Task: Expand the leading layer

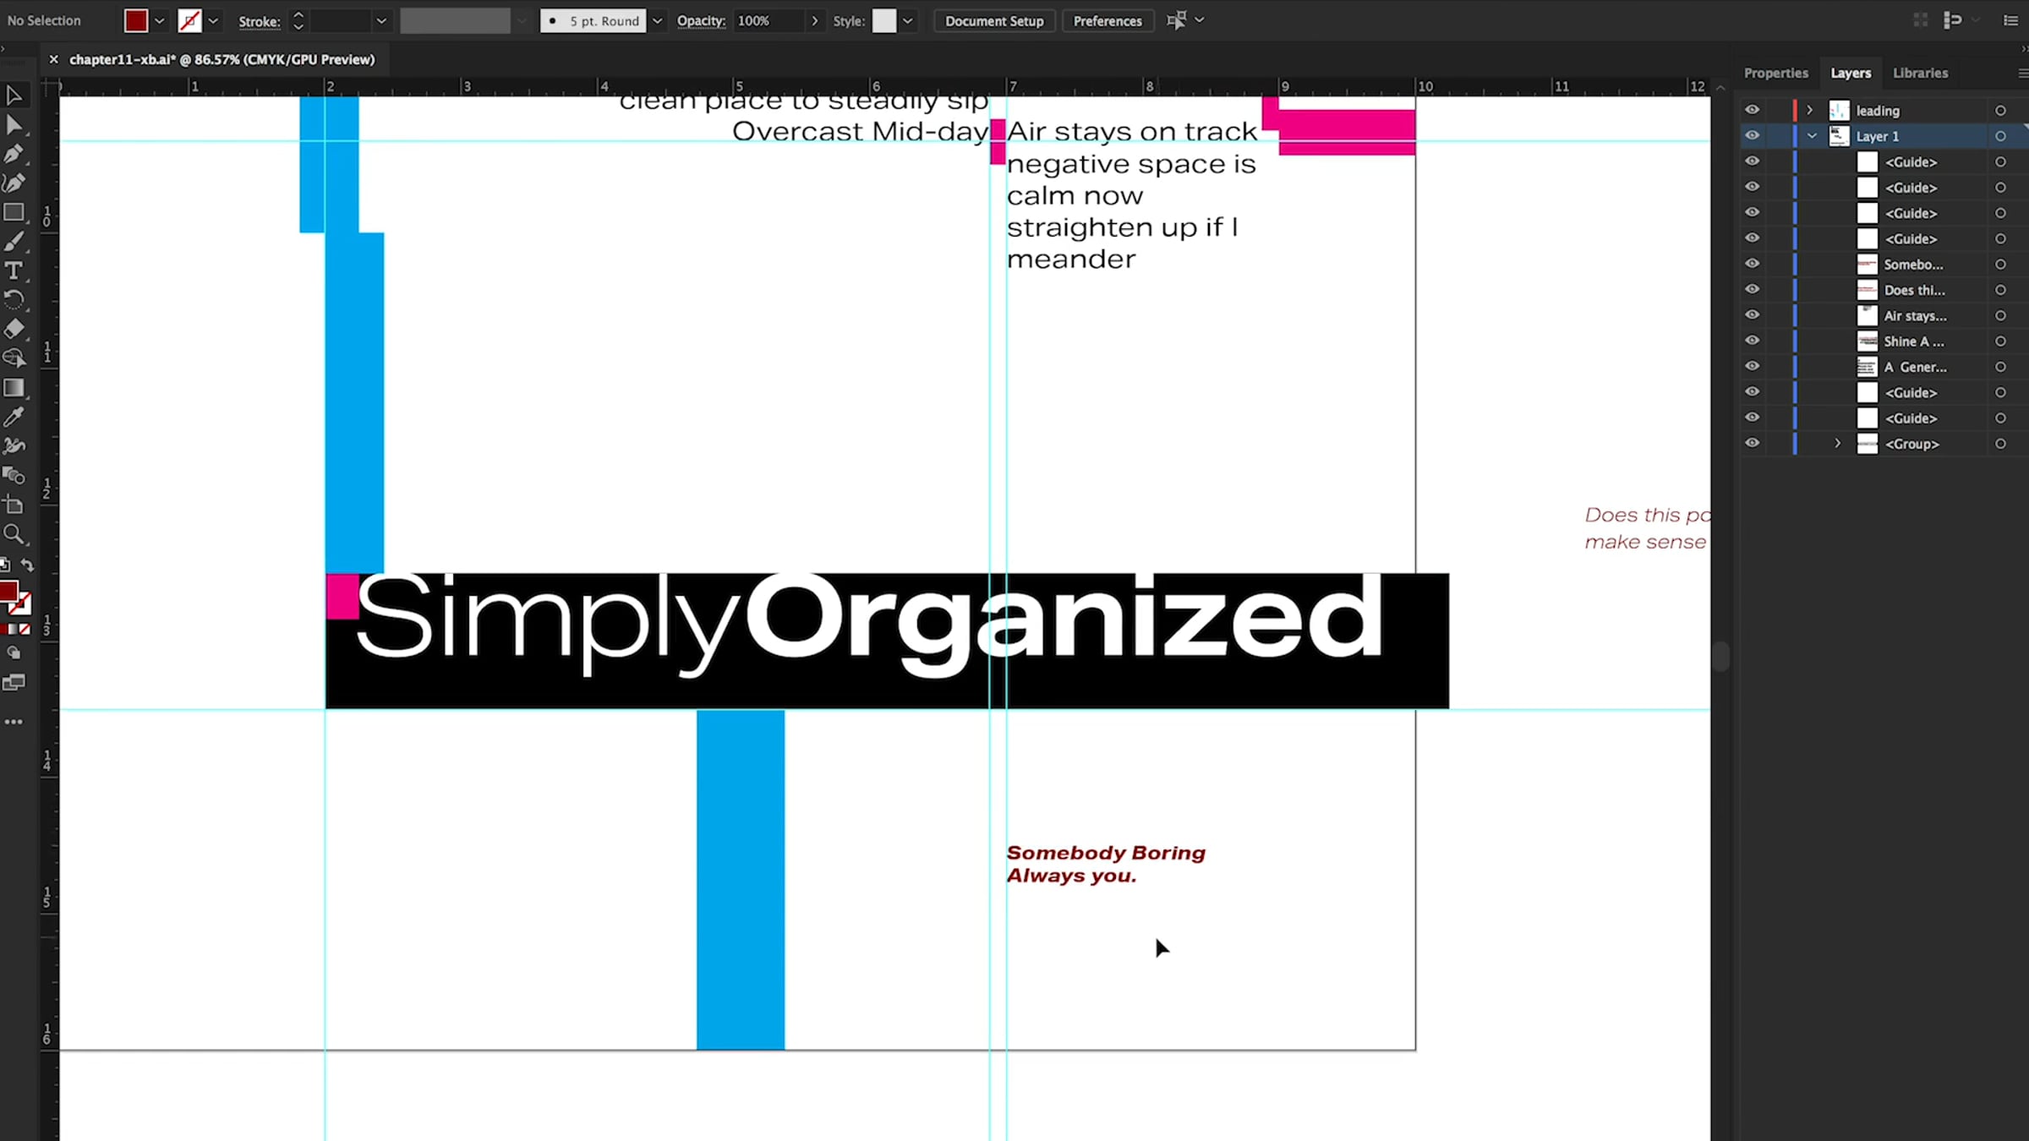Action: (1809, 110)
